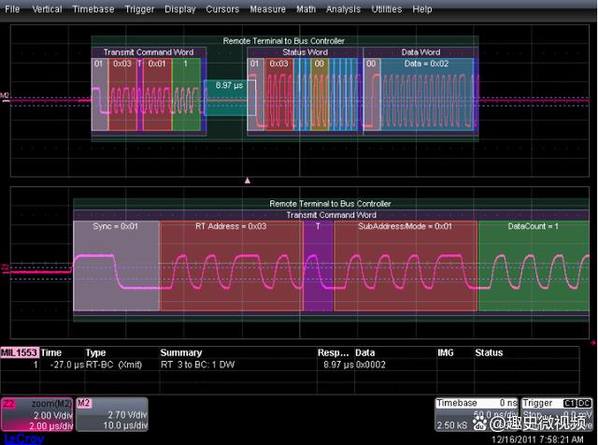The image size is (598, 445).
Task: Open the Trigger descriptor box settings
Action: click(555, 409)
